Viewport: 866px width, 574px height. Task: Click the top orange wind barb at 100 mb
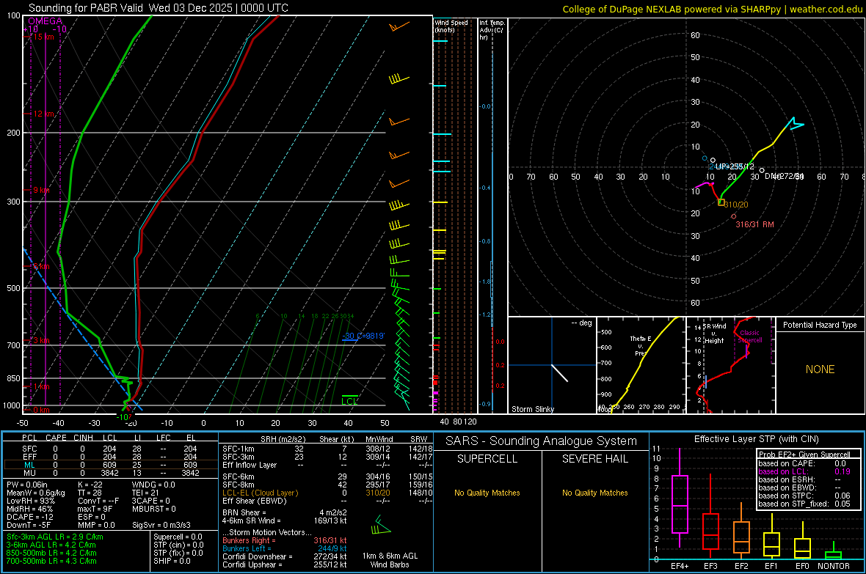[x=399, y=26]
